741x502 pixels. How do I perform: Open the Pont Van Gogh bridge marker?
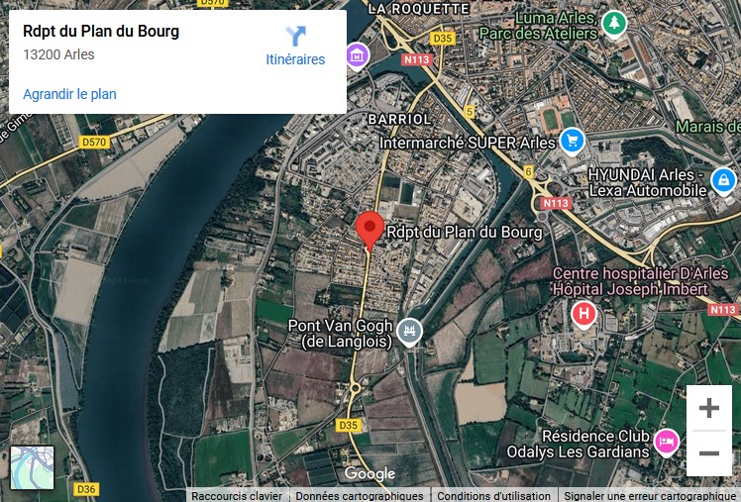409,332
